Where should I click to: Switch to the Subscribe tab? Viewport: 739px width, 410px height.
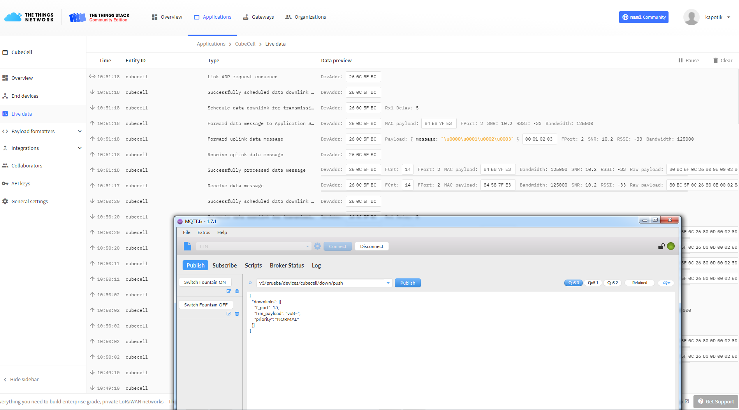pos(224,266)
